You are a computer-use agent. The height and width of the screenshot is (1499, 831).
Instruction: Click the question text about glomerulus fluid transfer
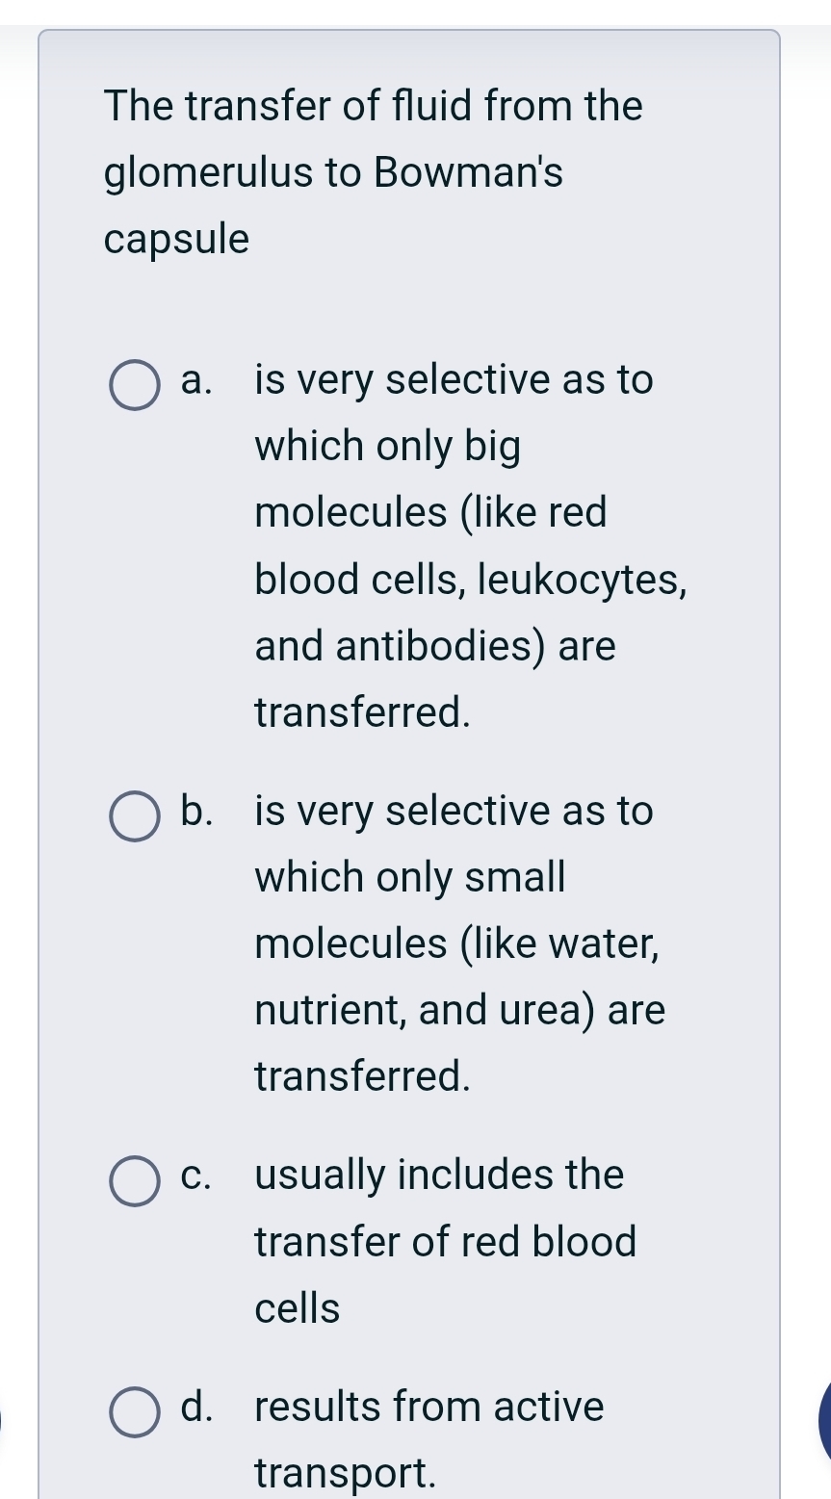click(371, 171)
